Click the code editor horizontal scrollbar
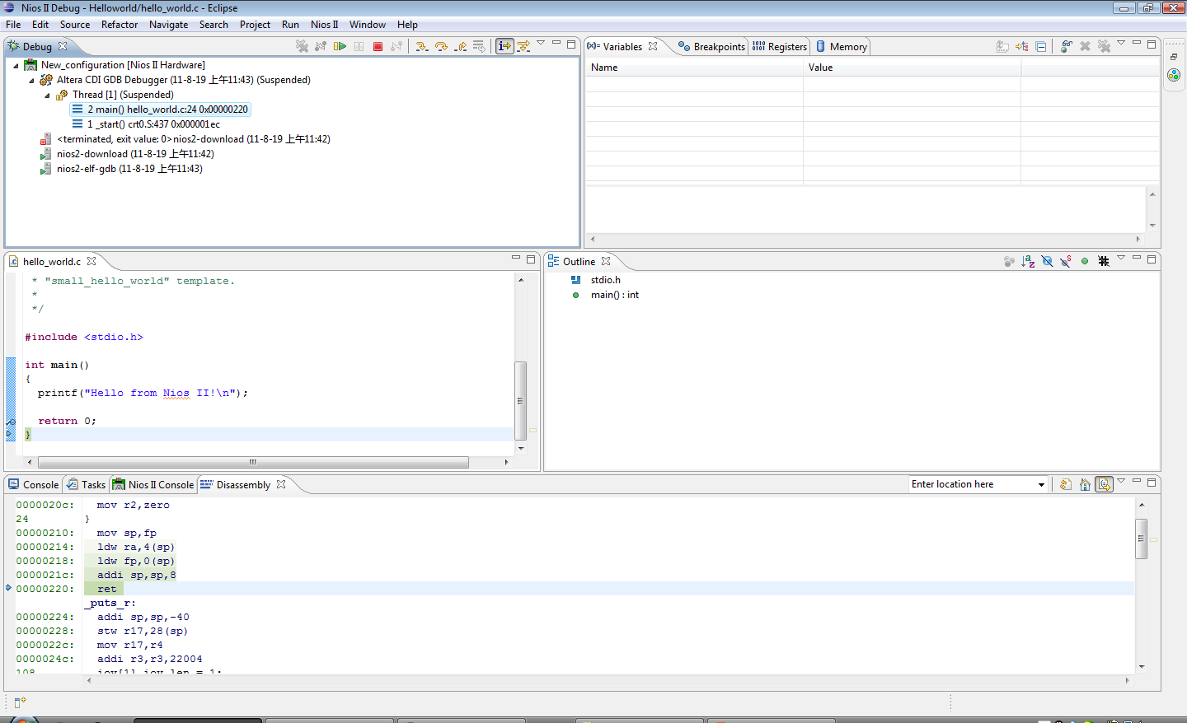Viewport: 1187px width, 723px height. tap(253, 462)
